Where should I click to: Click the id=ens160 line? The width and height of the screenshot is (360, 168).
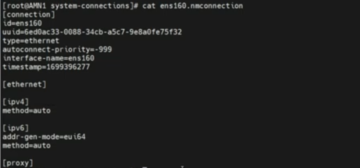click(22, 23)
